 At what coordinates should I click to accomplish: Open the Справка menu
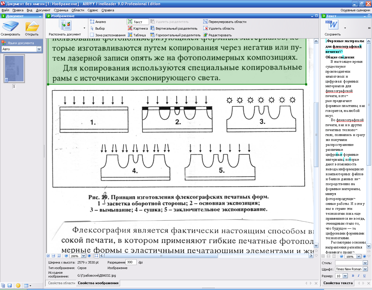(108, 10)
